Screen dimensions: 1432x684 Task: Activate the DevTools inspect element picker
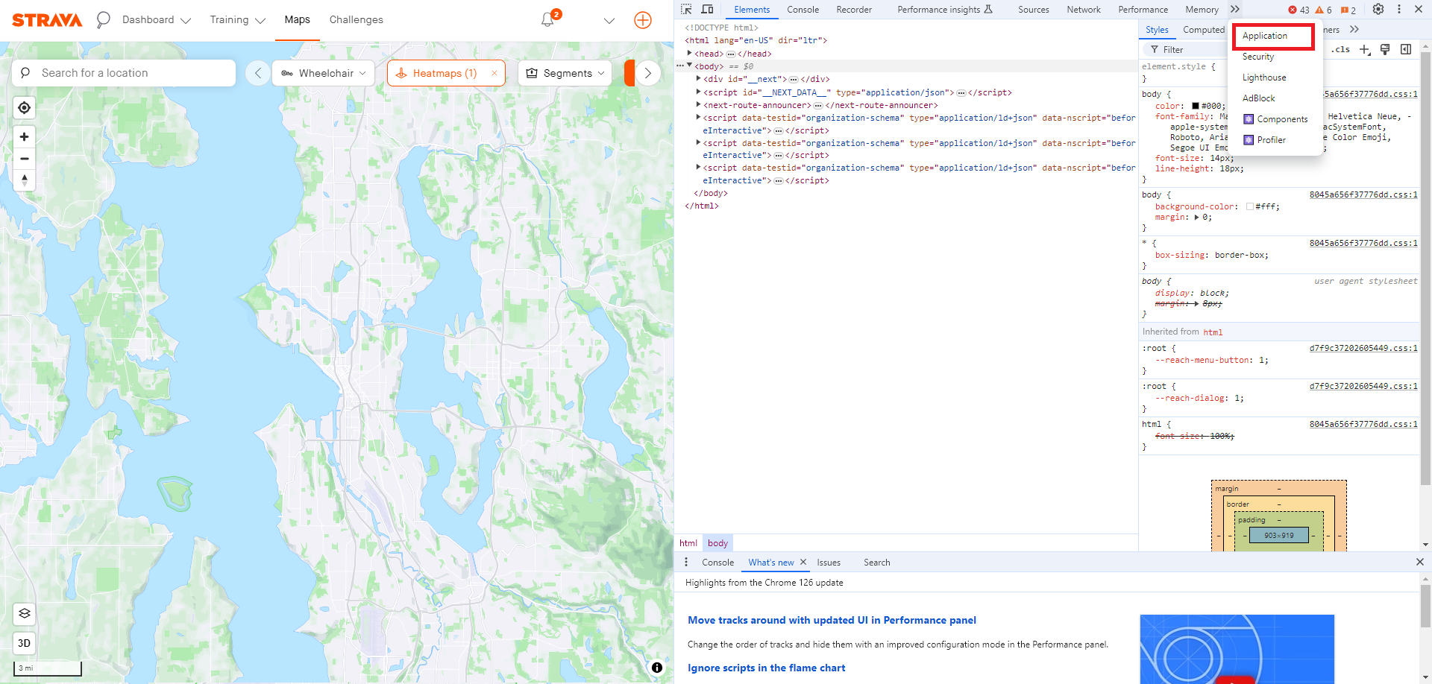686,10
